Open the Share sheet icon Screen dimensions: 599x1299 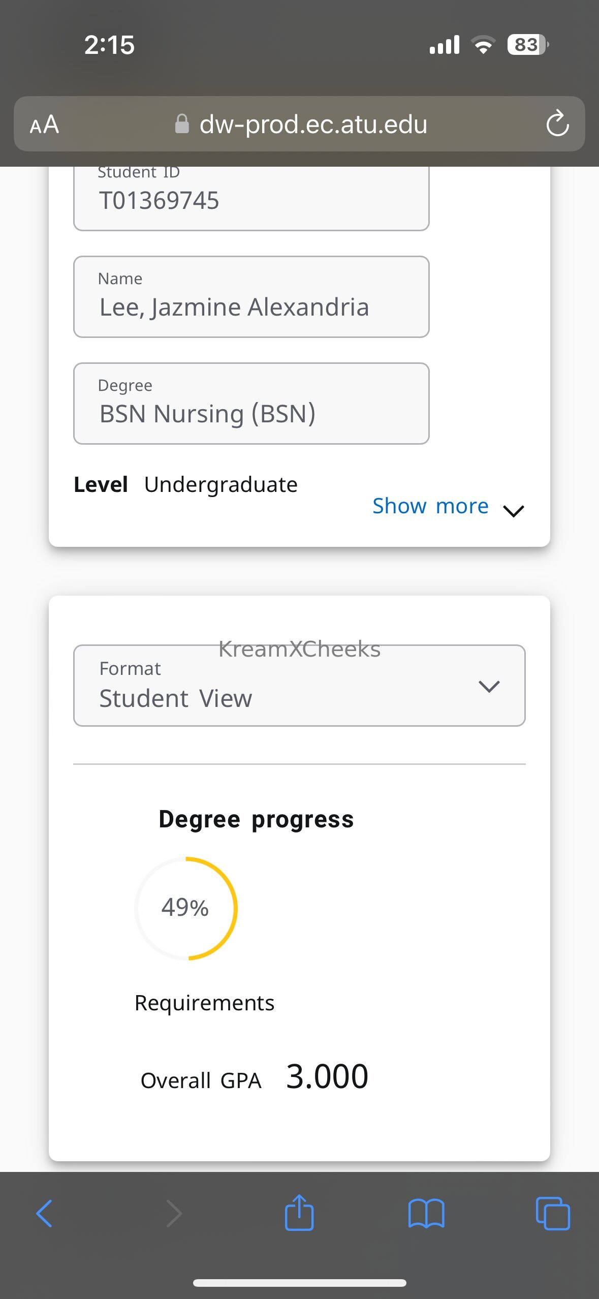[x=299, y=1212]
